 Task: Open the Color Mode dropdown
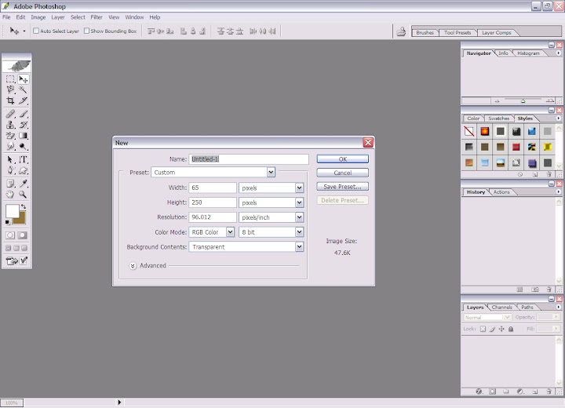click(x=230, y=232)
